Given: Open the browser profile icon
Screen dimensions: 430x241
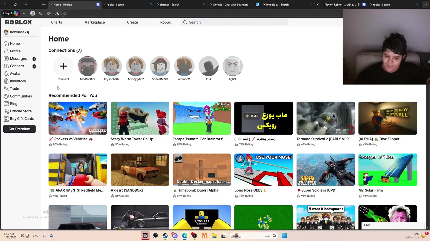Looking at the screenshot, I should pos(33,13).
